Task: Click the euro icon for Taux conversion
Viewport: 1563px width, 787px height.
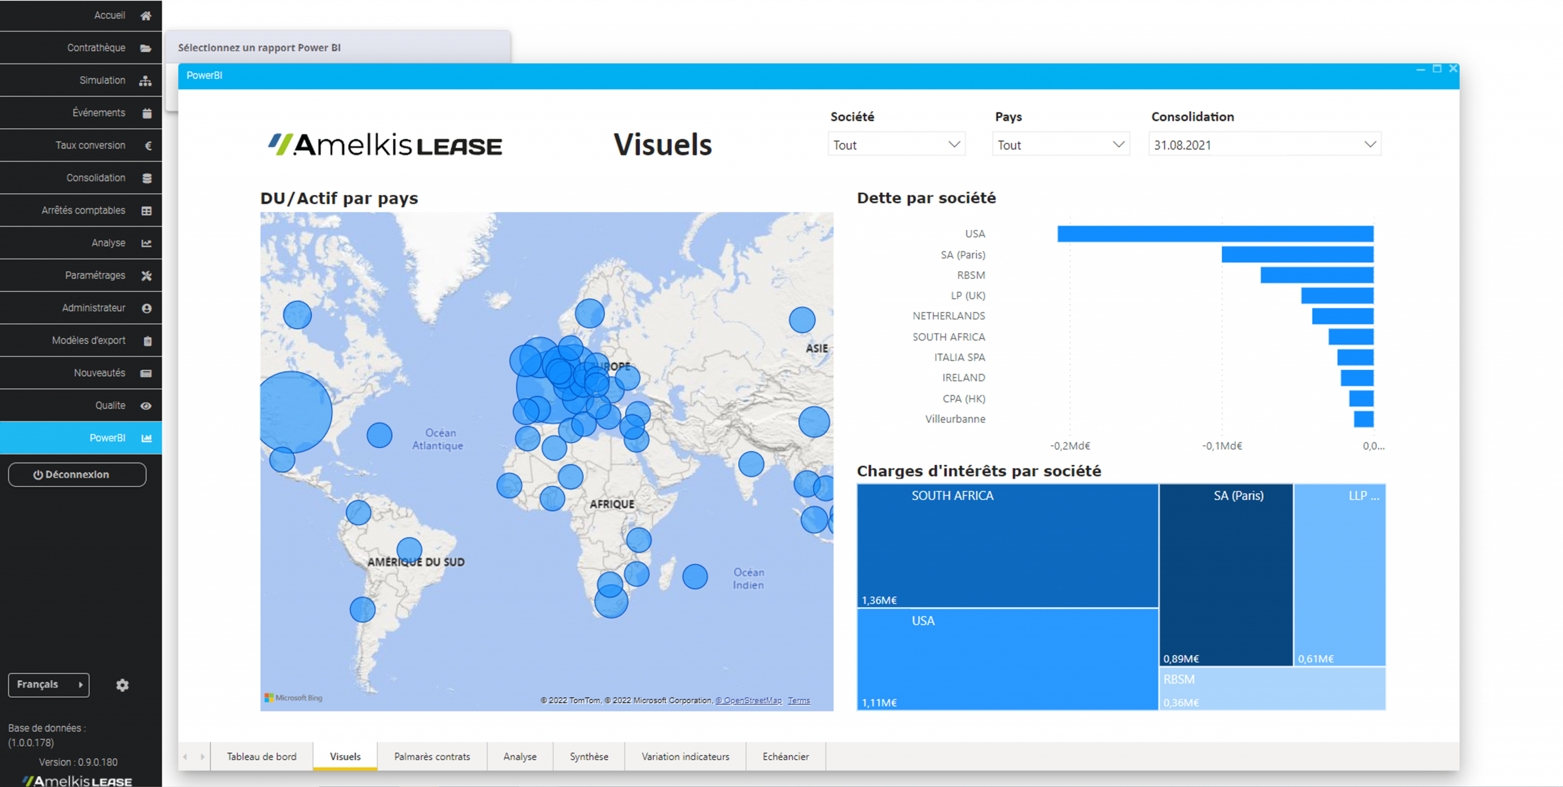Action: (x=148, y=145)
